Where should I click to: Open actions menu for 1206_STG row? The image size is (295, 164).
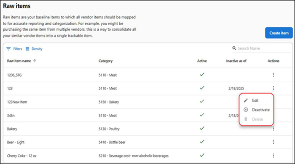(x=273, y=75)
